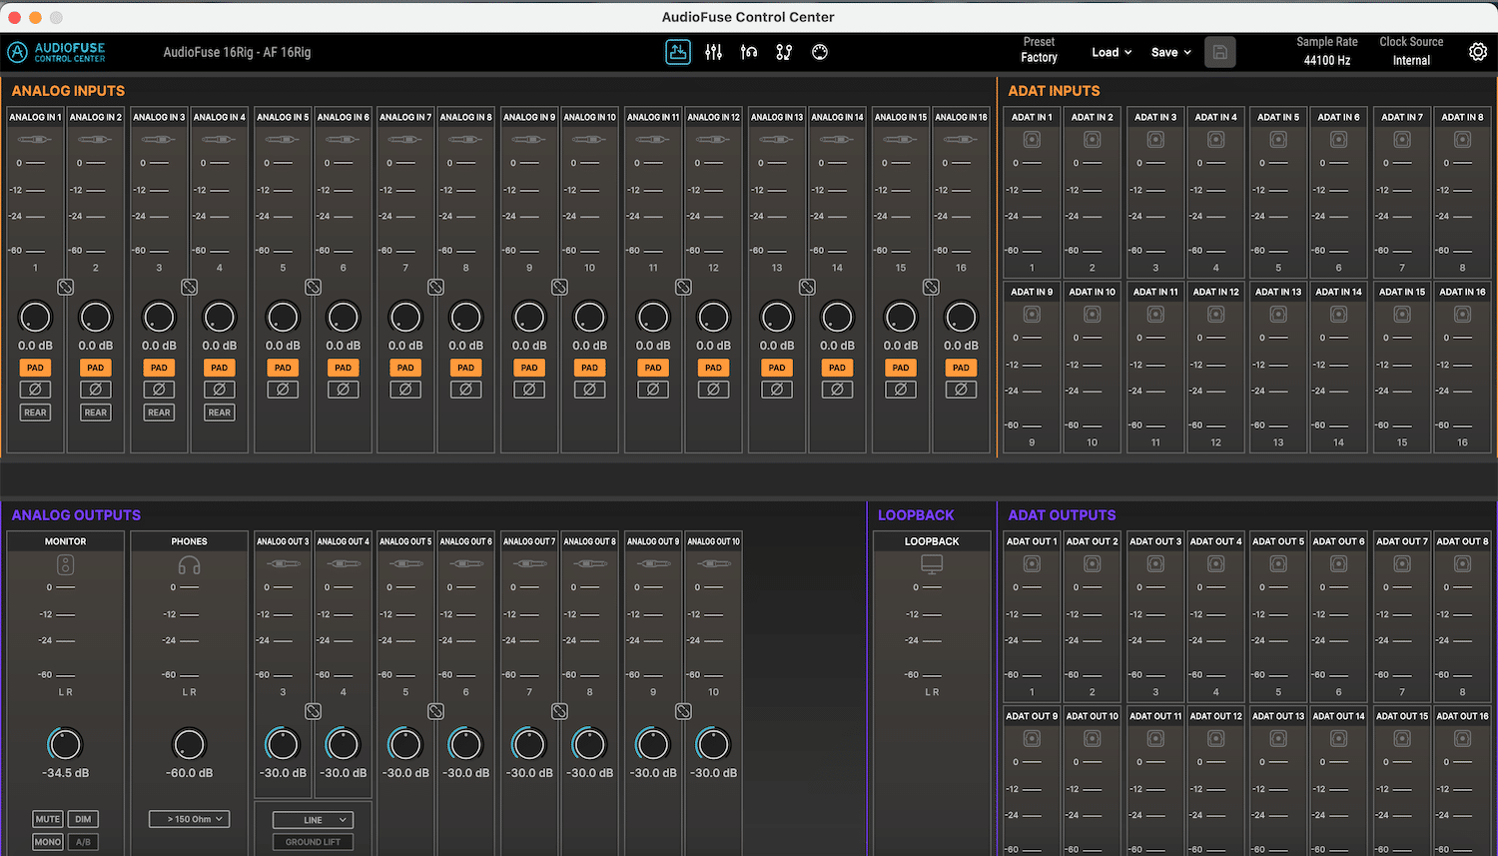Click the Analog Out 5 level knob
This screenshot has width=1498, height=856.
(404, 744)
